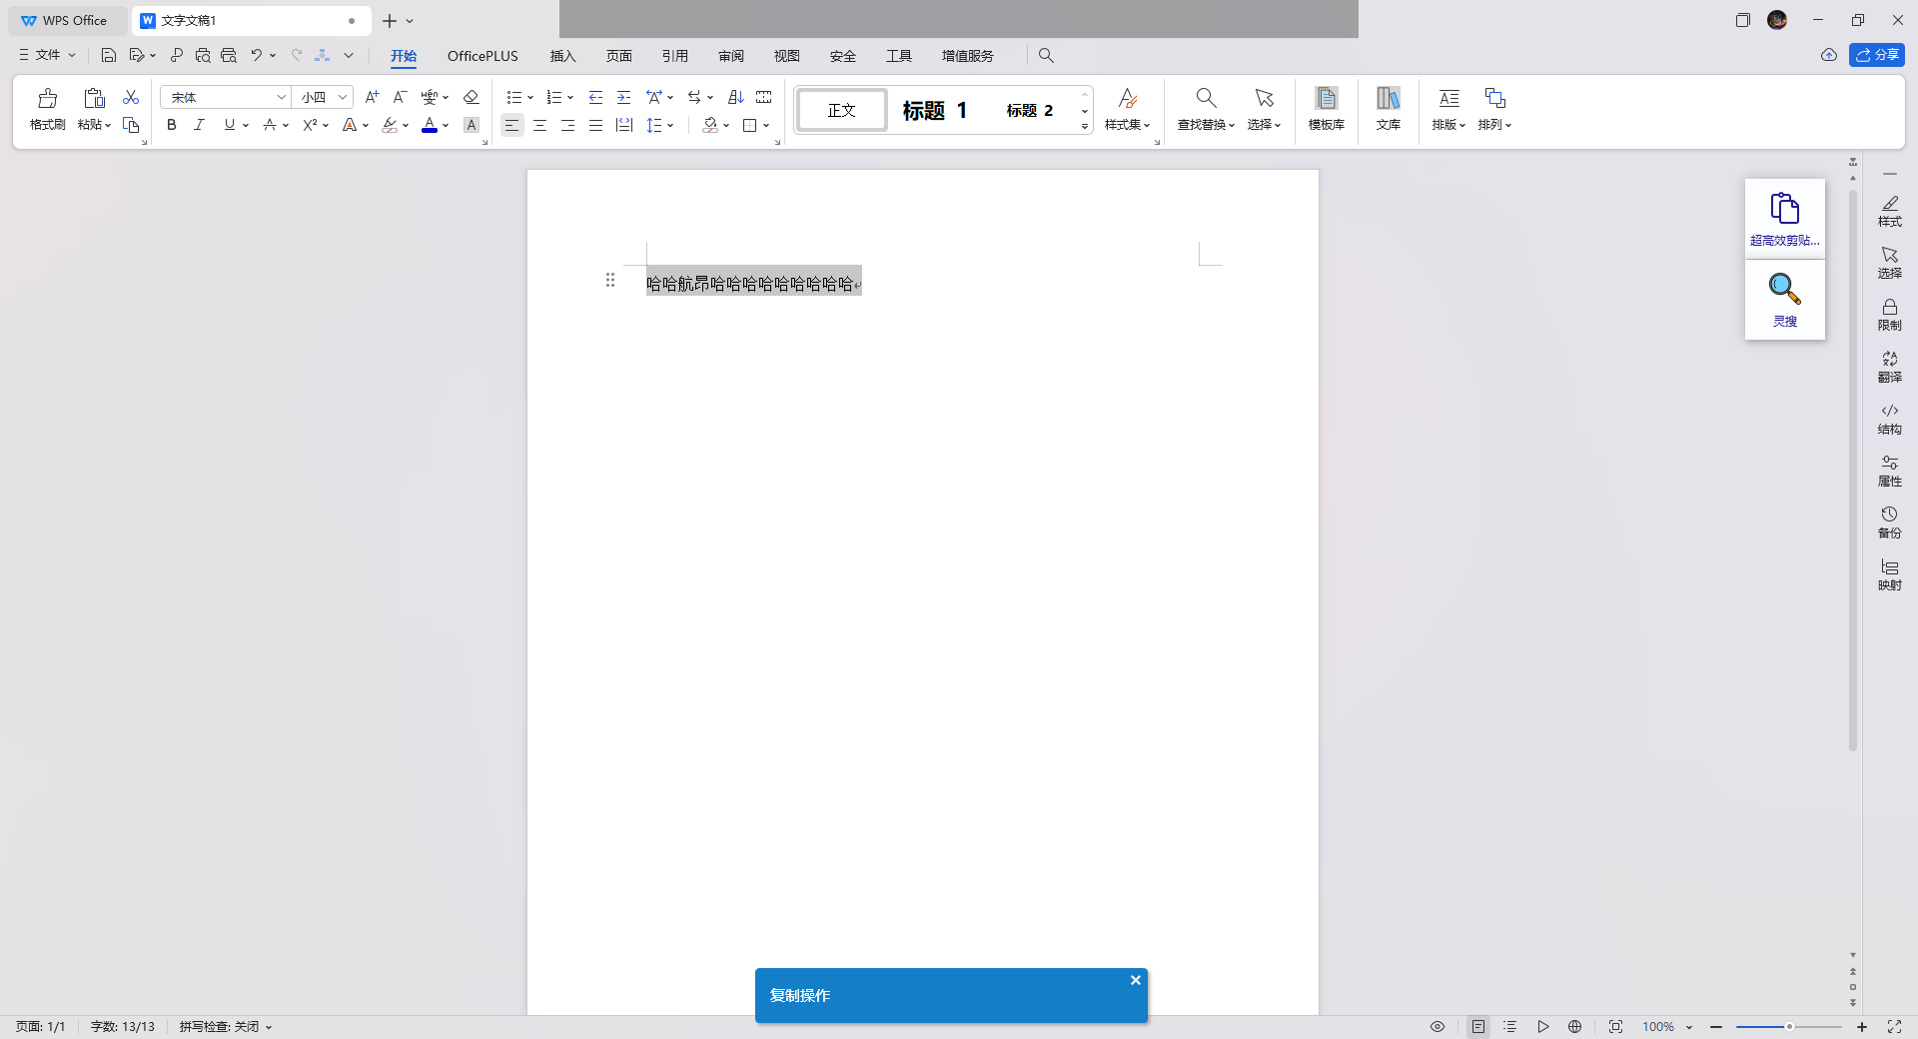This screenshot has height=1039, width=1918.
Task: Open the Translate (翻译) sidebar panel
Action: click(1889, 366)
